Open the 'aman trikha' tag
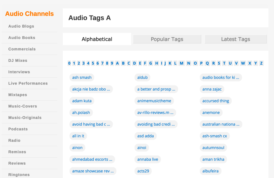 (x=213, y=159)
